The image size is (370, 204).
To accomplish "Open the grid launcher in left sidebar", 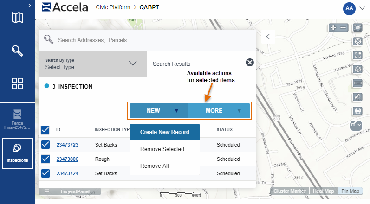I will point(17,83).
